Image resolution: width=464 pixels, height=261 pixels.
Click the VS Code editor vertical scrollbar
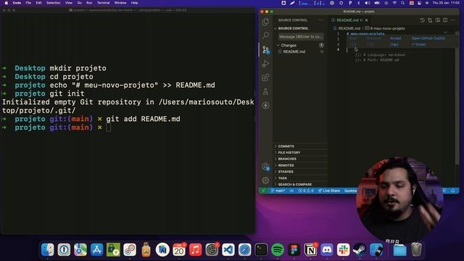457,98
